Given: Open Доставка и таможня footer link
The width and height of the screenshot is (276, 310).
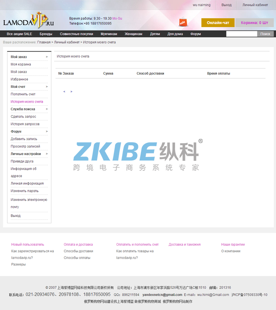Looking at the screenshot, I should coord(185,244).
